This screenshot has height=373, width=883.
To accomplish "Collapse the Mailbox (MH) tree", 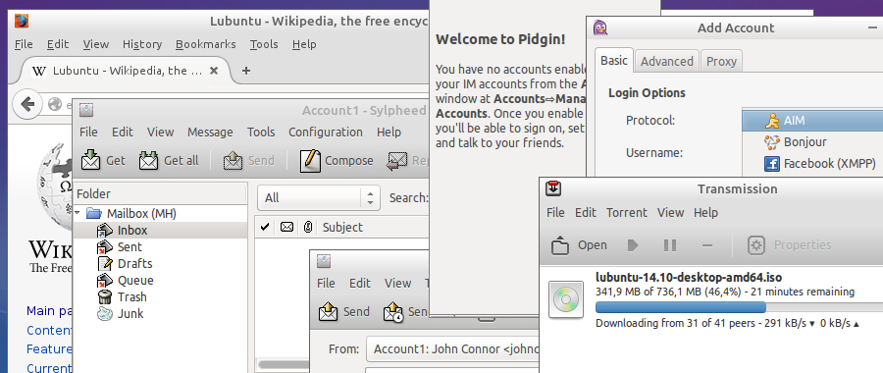I will tap(78, 214).
